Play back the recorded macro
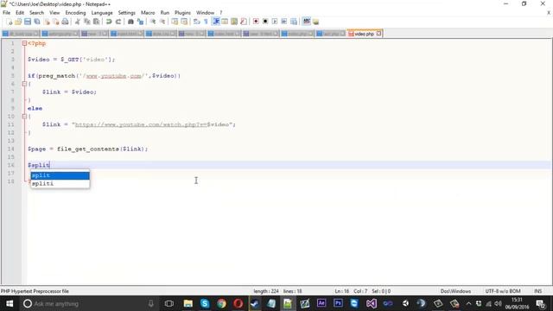This screenshot has width=553, height=311. coord(275,22)
